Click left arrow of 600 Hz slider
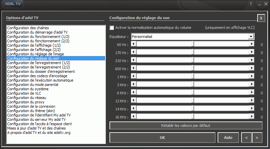 (x=133, y=68)
